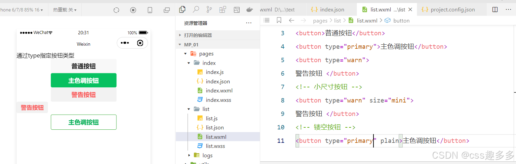Expand the logs folder

pos(189,155)
